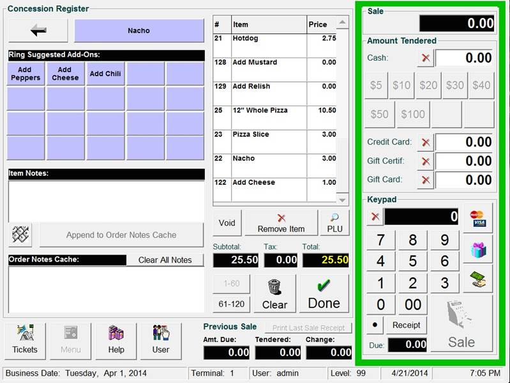Click the item list scroll down arrow
This screenshot has width=510, height=383.
342,199
